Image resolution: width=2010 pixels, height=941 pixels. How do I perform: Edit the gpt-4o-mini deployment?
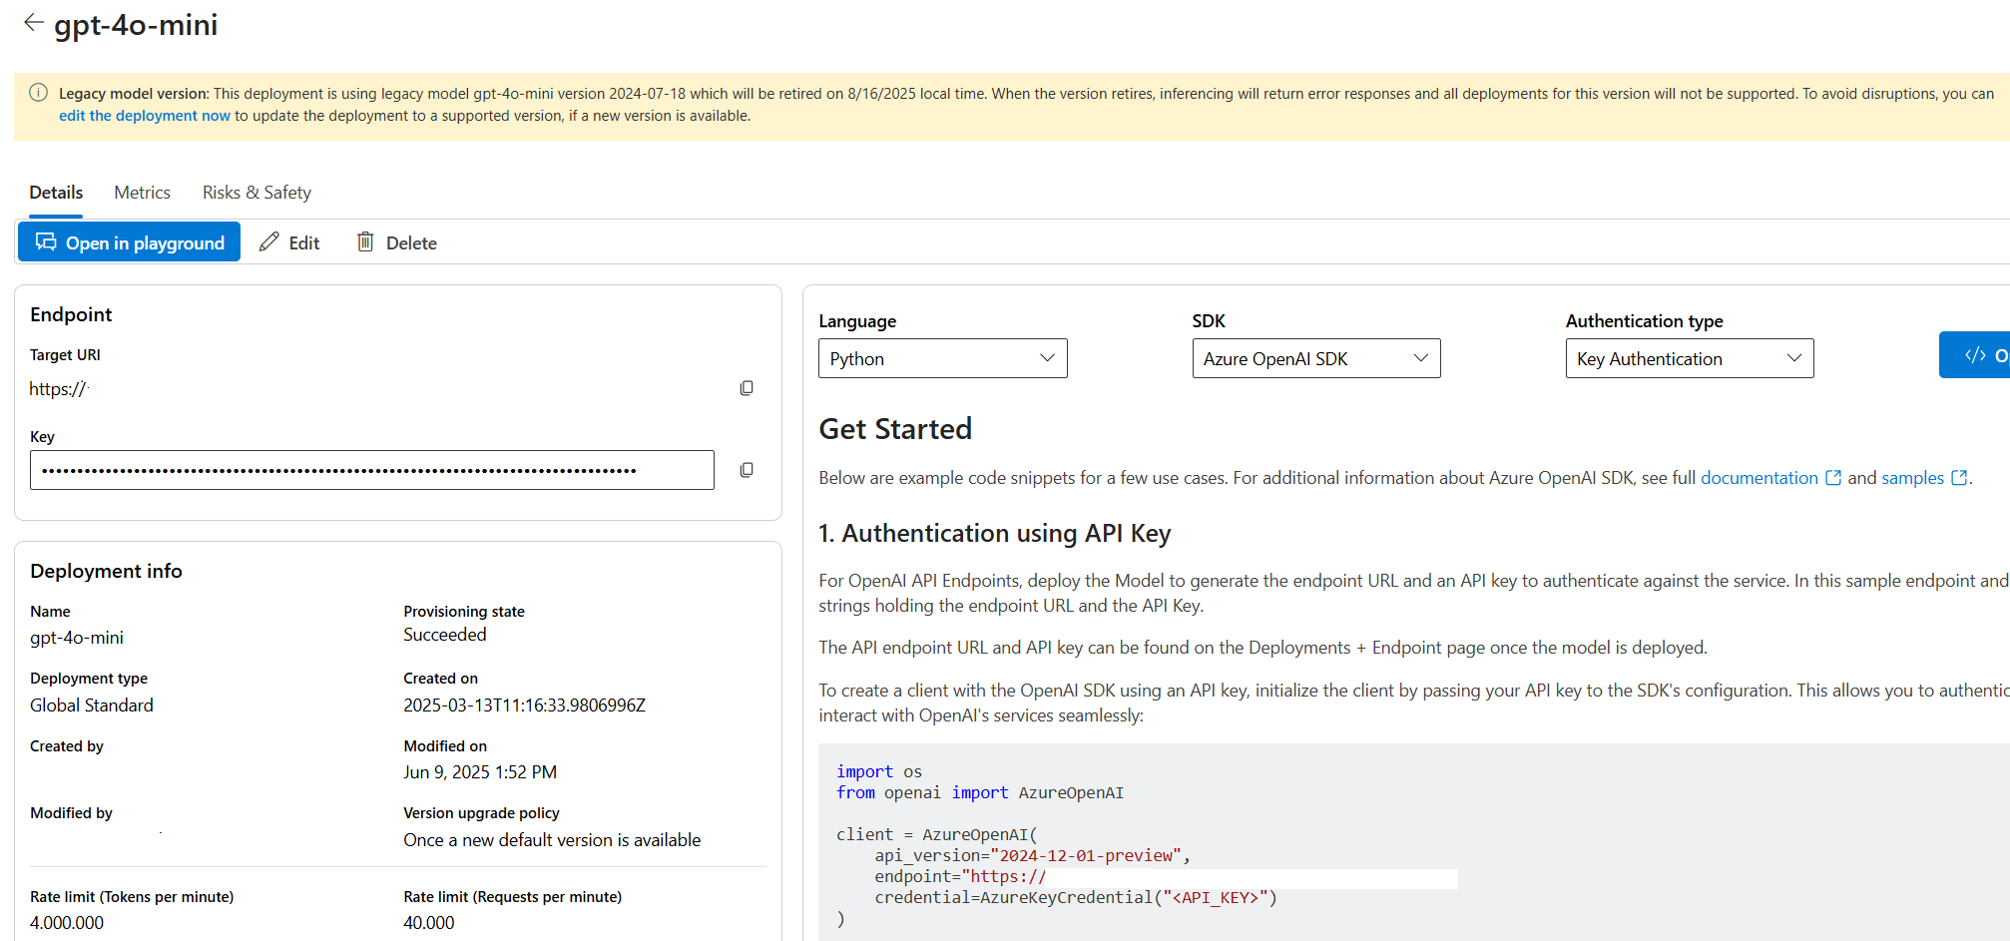(x=289, y=242)
